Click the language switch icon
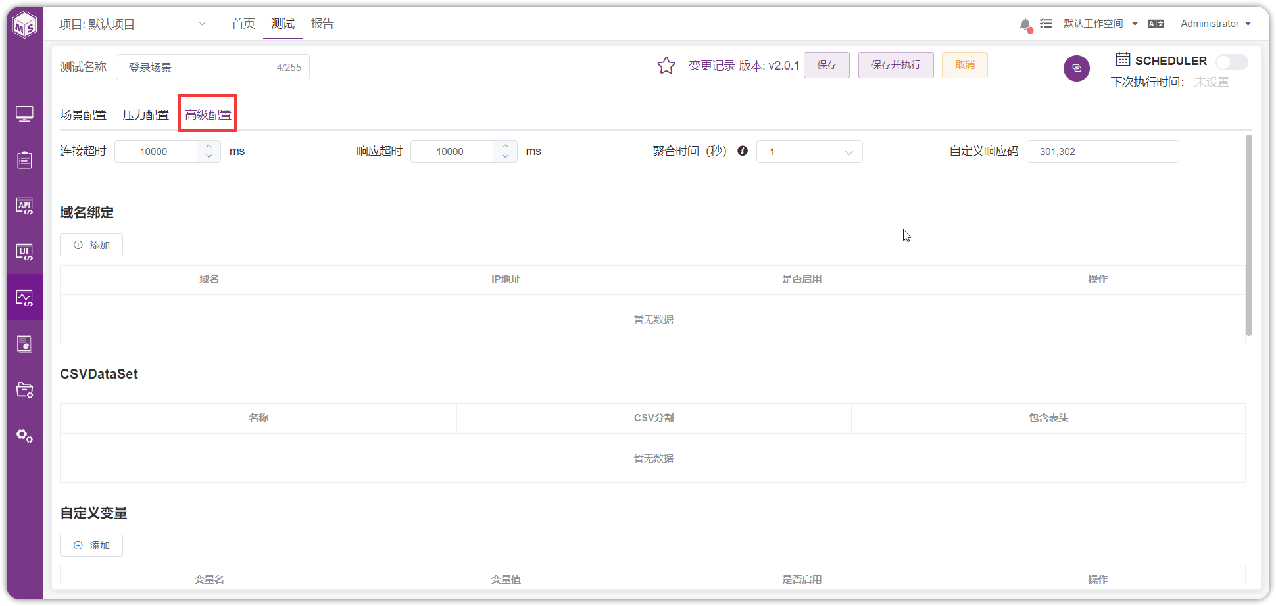This screenshot has height=606, width=1276. pyautogui.click(x=1156, y=24)
